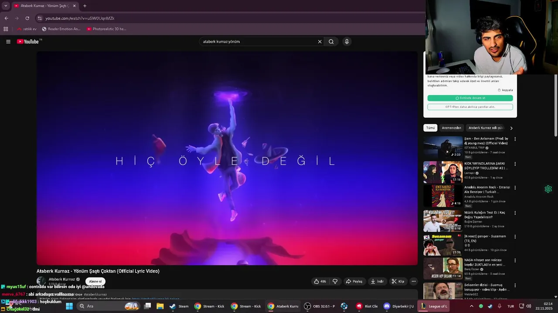Screen dimensions: 558x313
Task: Subscribe via the Abone ol button
Action: pyautogui.click(x=95, y=281)
